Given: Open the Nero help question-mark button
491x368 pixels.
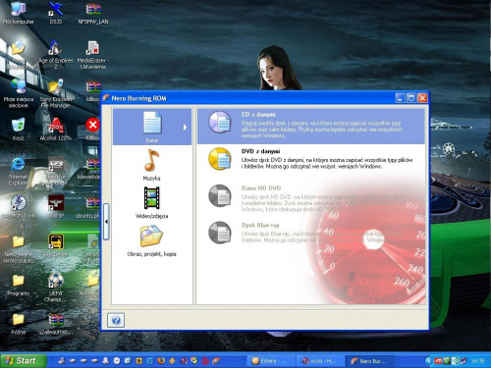Looking at the screenshot, I should (116, 320).
